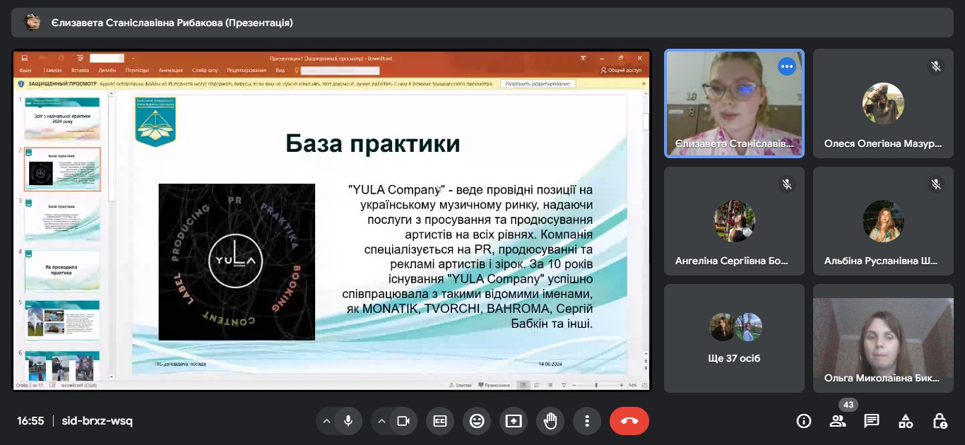Open host controls lock icon
This screenshot has width=965, height=445.
coord(940,421)
